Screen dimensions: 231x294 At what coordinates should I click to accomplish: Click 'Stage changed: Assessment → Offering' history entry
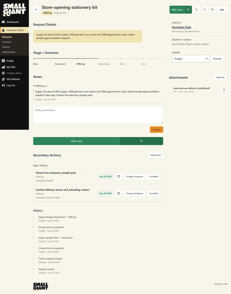click(57, 217)
